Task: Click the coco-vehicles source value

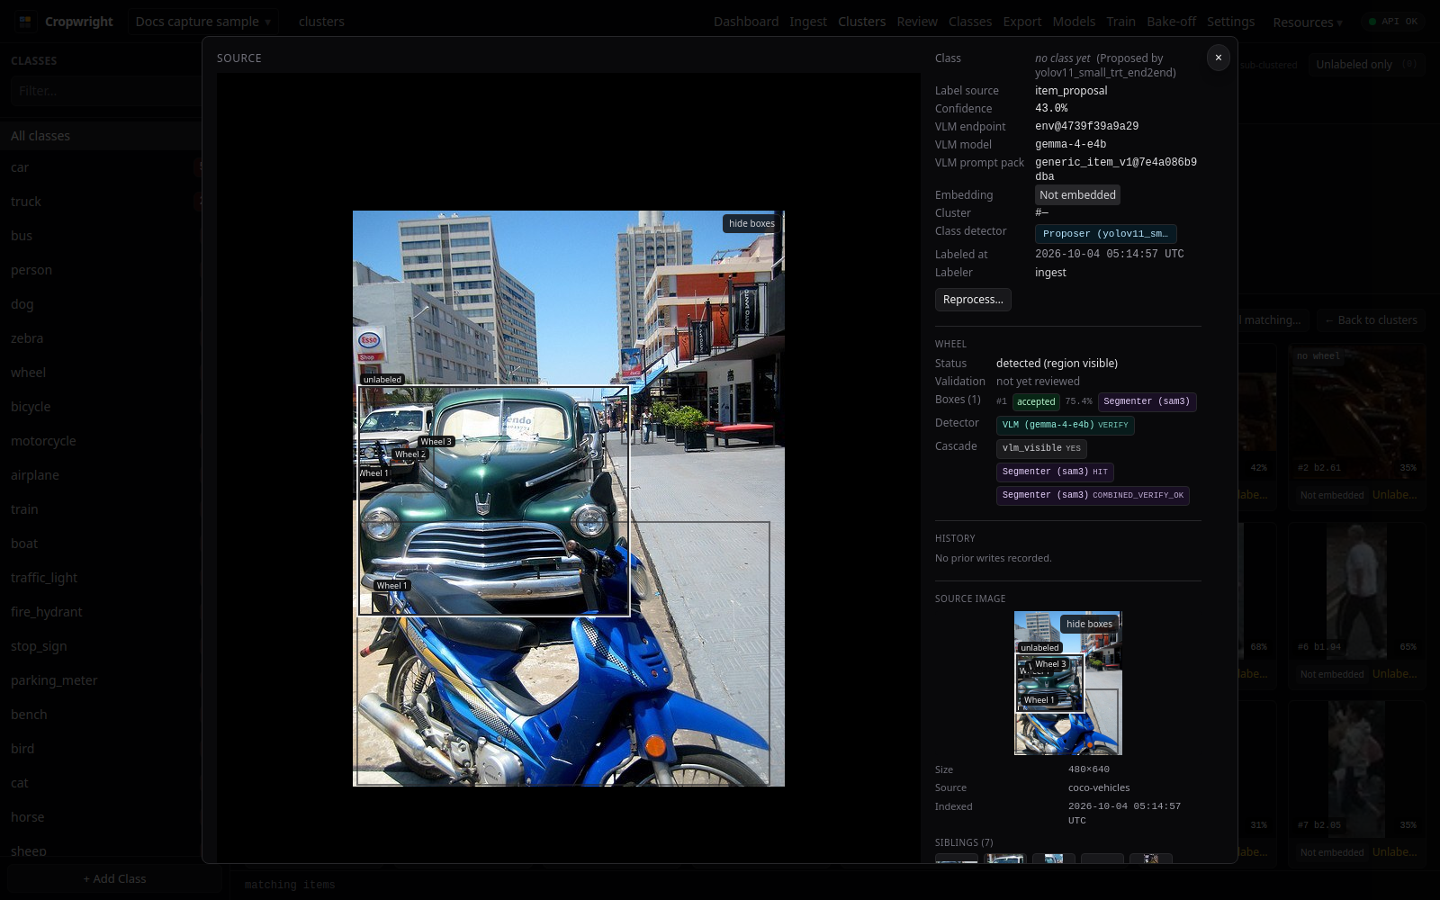Action: point(1099,787)
